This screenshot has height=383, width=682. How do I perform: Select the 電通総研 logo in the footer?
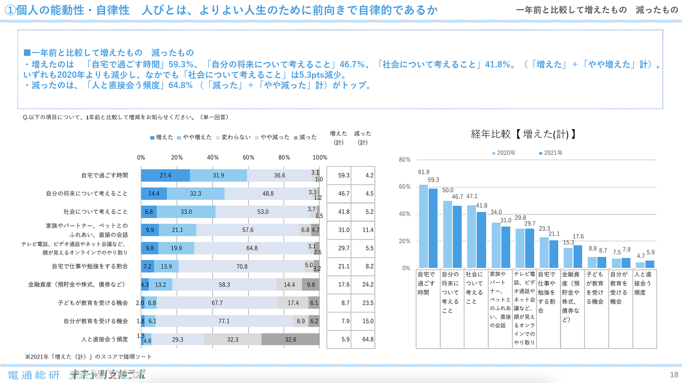click(34, 374)
